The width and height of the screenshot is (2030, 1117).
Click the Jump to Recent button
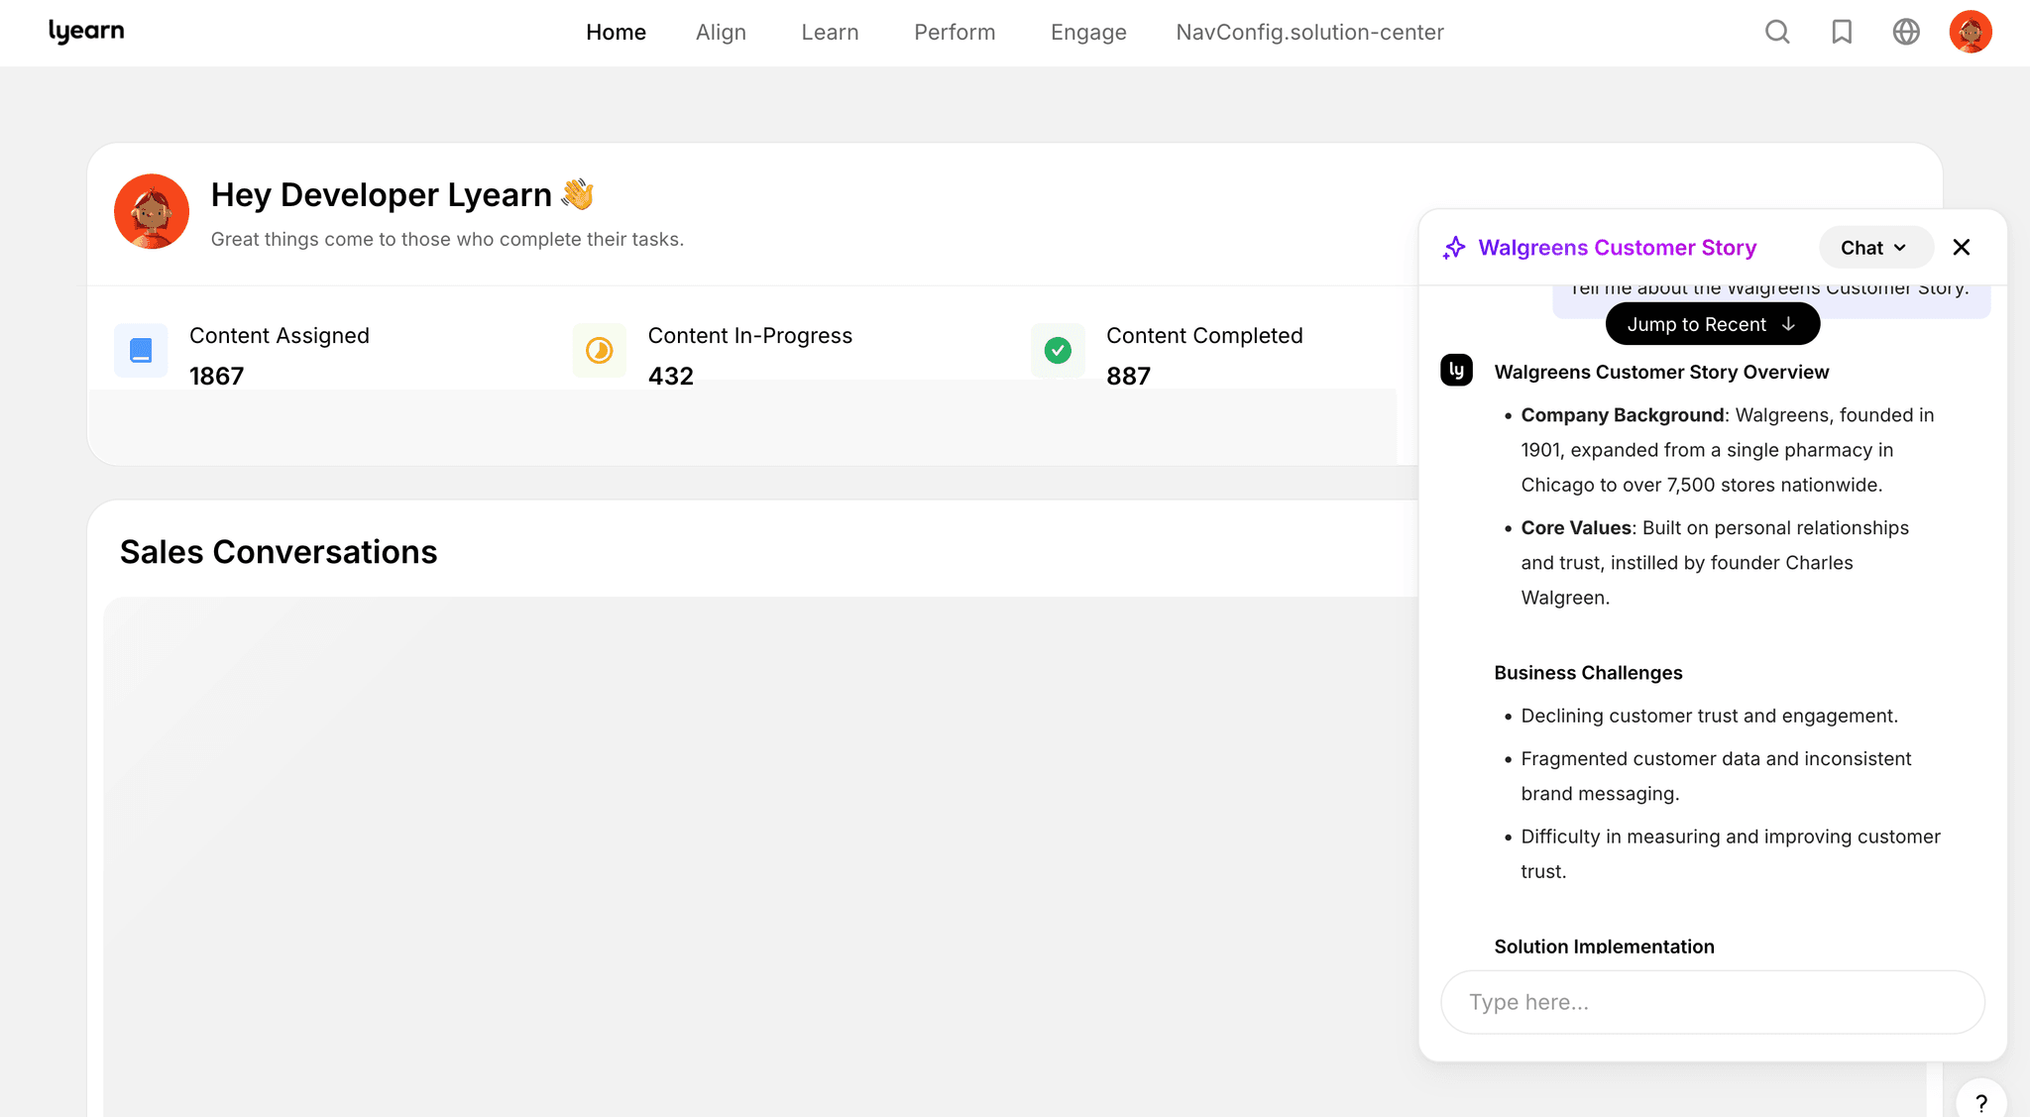click(x=1712, y=324)
